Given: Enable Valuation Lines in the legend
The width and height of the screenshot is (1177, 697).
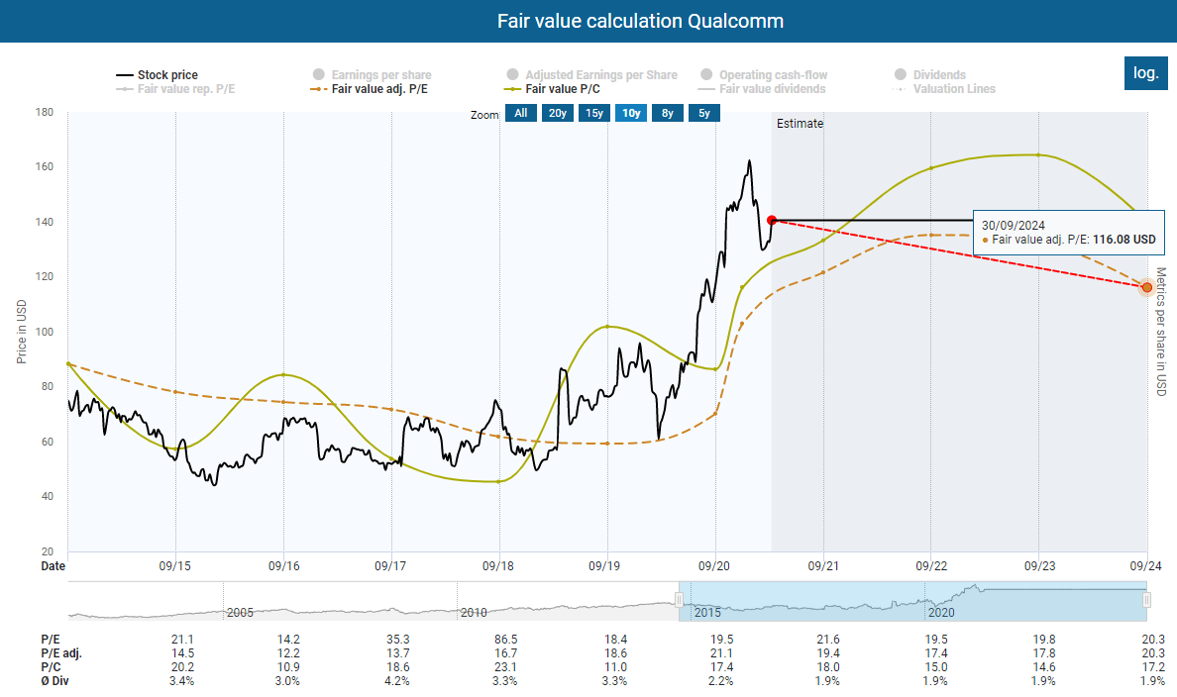Looking at the screenshot, I should click(x=943, y=88).
